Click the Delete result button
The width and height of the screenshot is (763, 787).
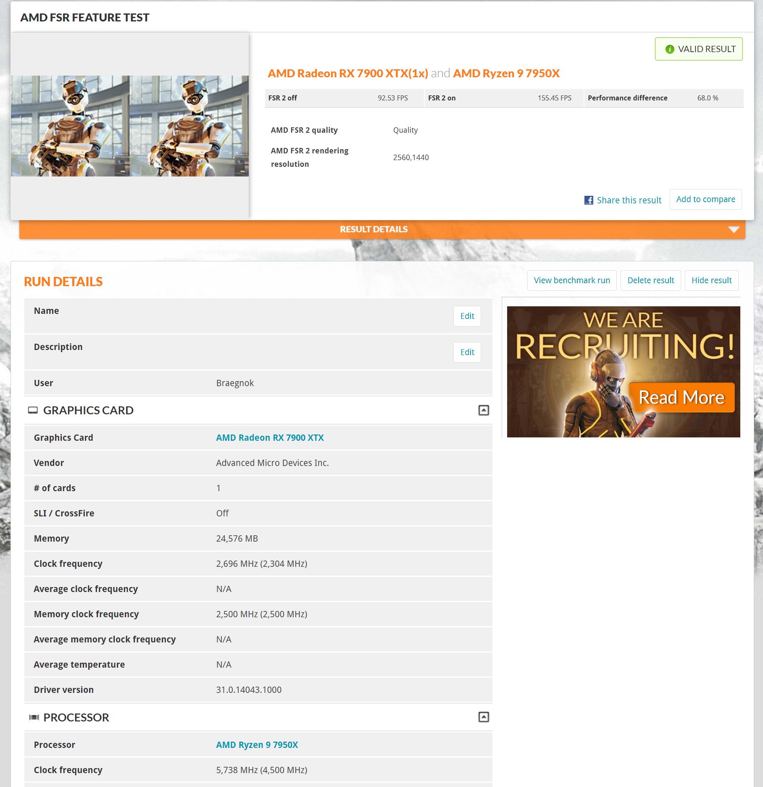click(650, 280)
